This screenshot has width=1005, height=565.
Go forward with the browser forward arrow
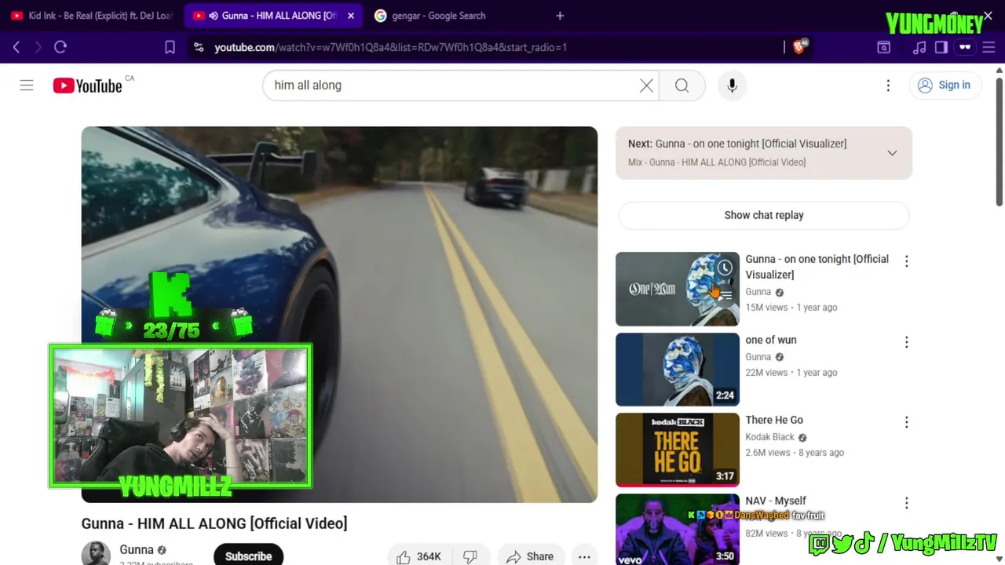[38, 47]
